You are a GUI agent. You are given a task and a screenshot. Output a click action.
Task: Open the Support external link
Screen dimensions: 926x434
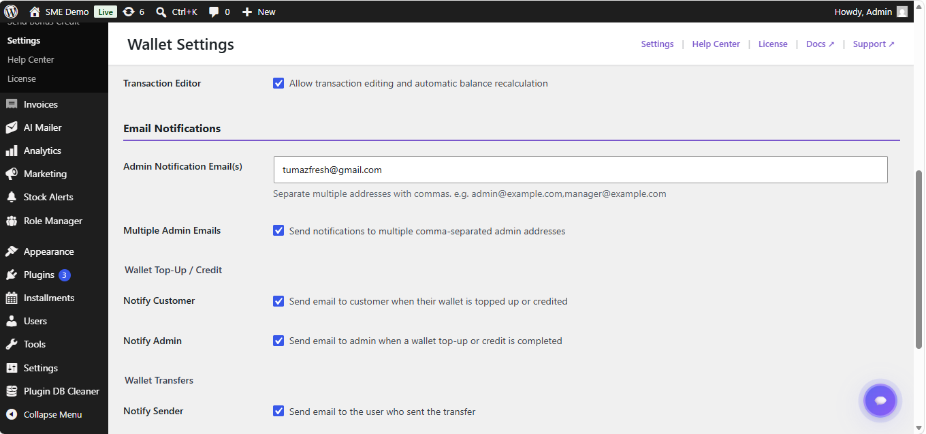[874, 44]
